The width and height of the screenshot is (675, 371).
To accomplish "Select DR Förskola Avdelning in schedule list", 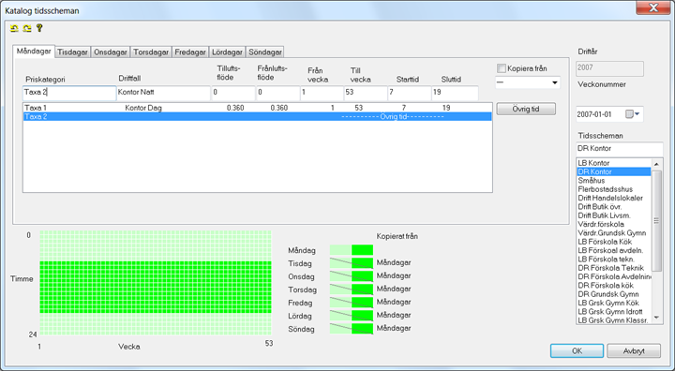I will [x=613, y=276].
